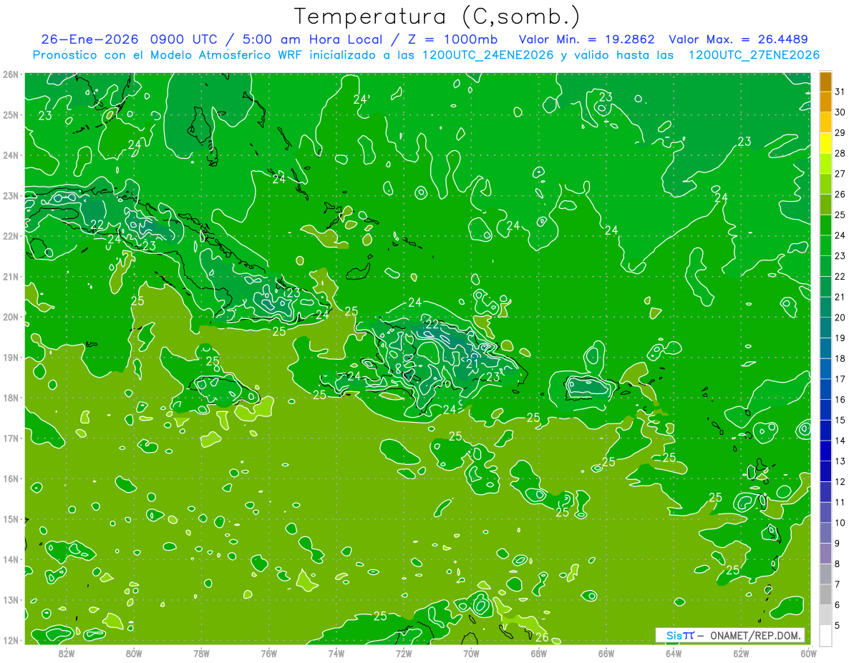Click the '15N' latitude axis label
Screen dimensions: 859x663
click(x=11, y=519)
